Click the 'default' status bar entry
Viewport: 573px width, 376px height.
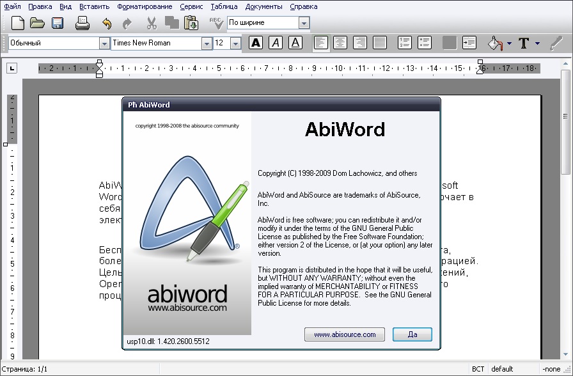(502, 369)
